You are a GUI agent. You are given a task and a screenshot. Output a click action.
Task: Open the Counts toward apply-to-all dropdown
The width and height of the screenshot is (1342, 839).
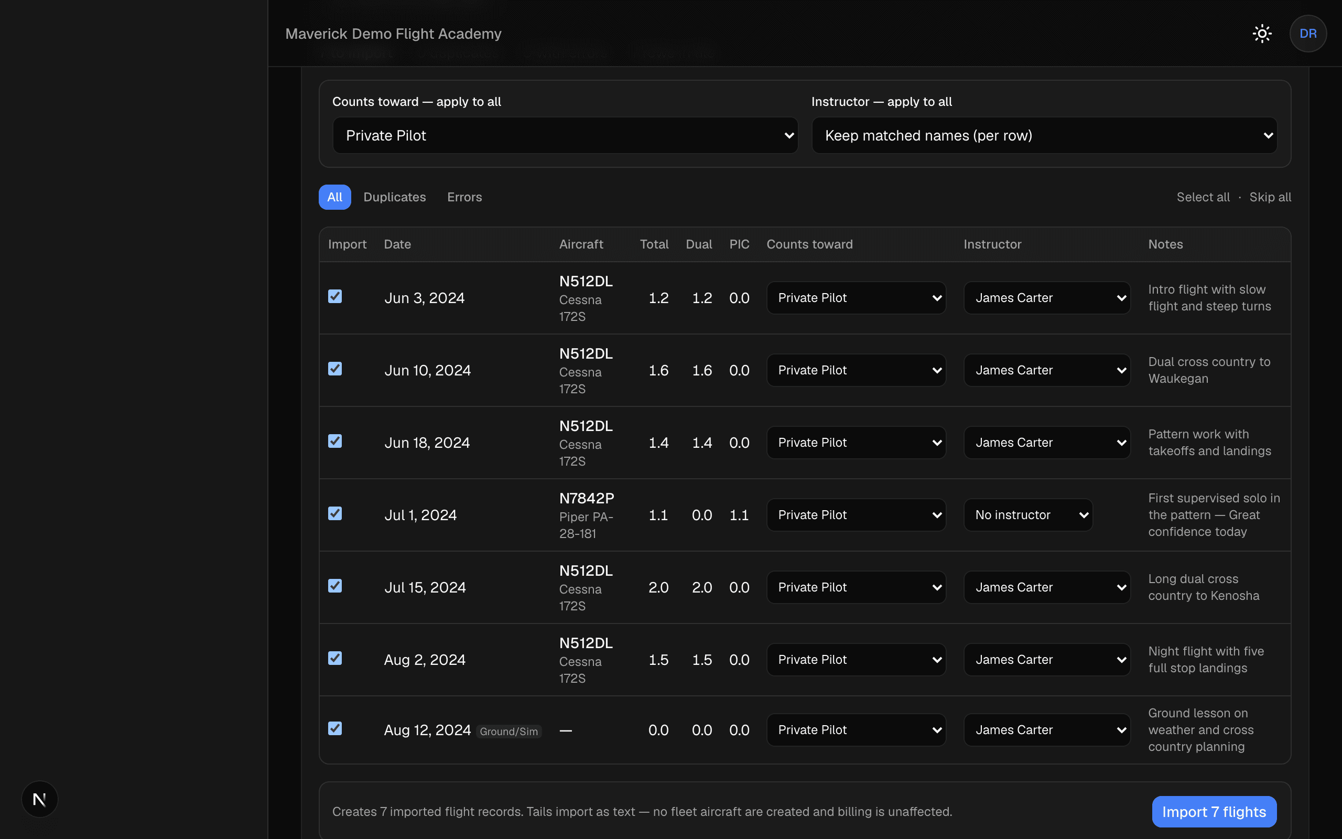pos(565,135)
